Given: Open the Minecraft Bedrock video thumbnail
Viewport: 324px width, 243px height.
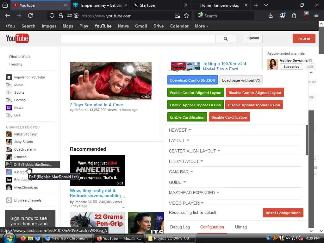Looking at the screenshot, I should pos(97,171).
